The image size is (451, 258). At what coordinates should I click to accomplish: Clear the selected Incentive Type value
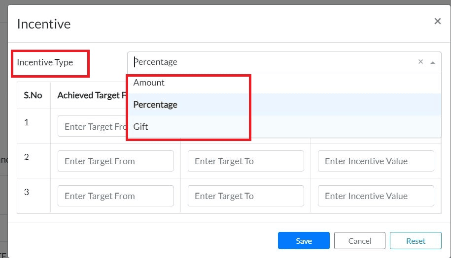pyautogui.click(x=420, y=62)
